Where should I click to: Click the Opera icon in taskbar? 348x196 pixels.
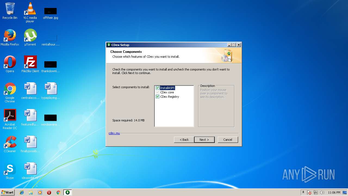49,192
